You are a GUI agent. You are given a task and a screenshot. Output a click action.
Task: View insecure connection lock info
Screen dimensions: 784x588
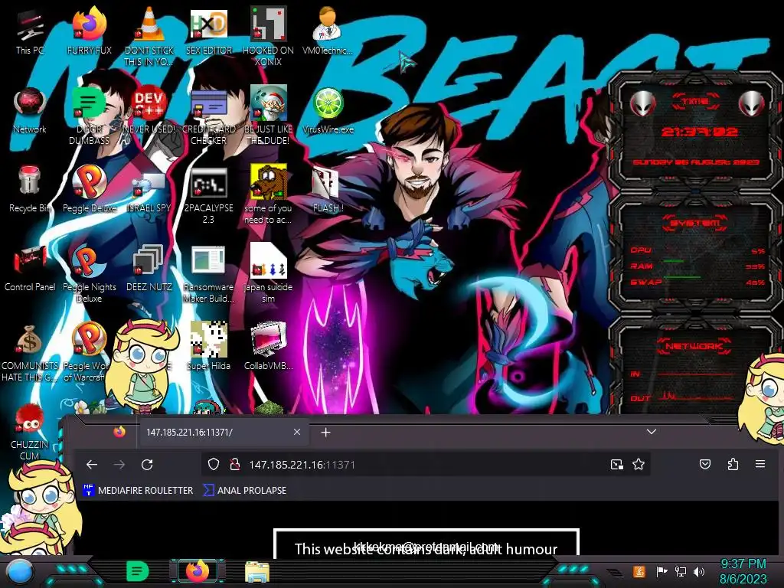point(234,465)
